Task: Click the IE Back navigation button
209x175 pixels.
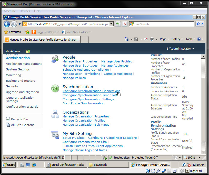Action: [7, 24]
